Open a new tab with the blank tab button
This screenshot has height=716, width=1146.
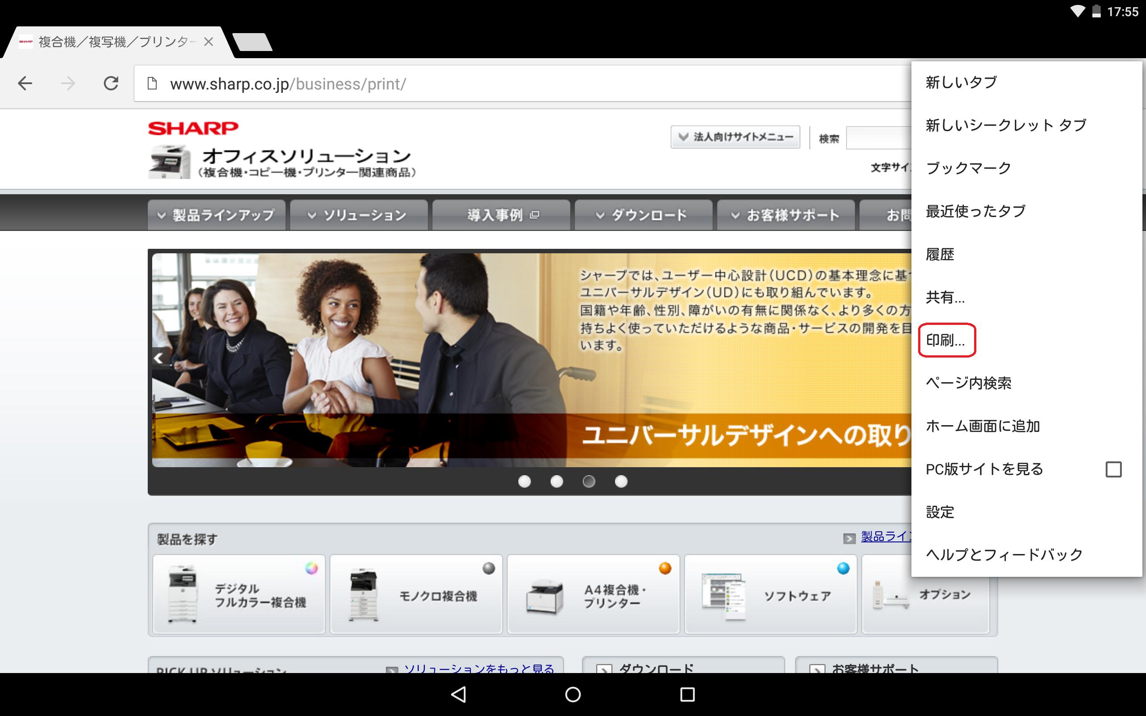click(x=253, y=42)
